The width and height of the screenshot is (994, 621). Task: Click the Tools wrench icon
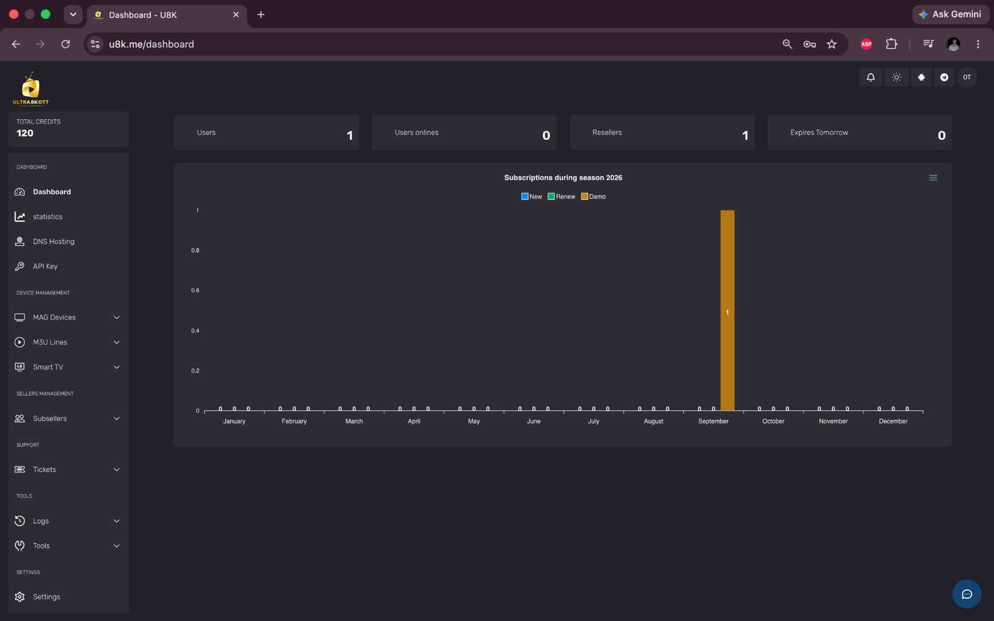coord(20,546)
